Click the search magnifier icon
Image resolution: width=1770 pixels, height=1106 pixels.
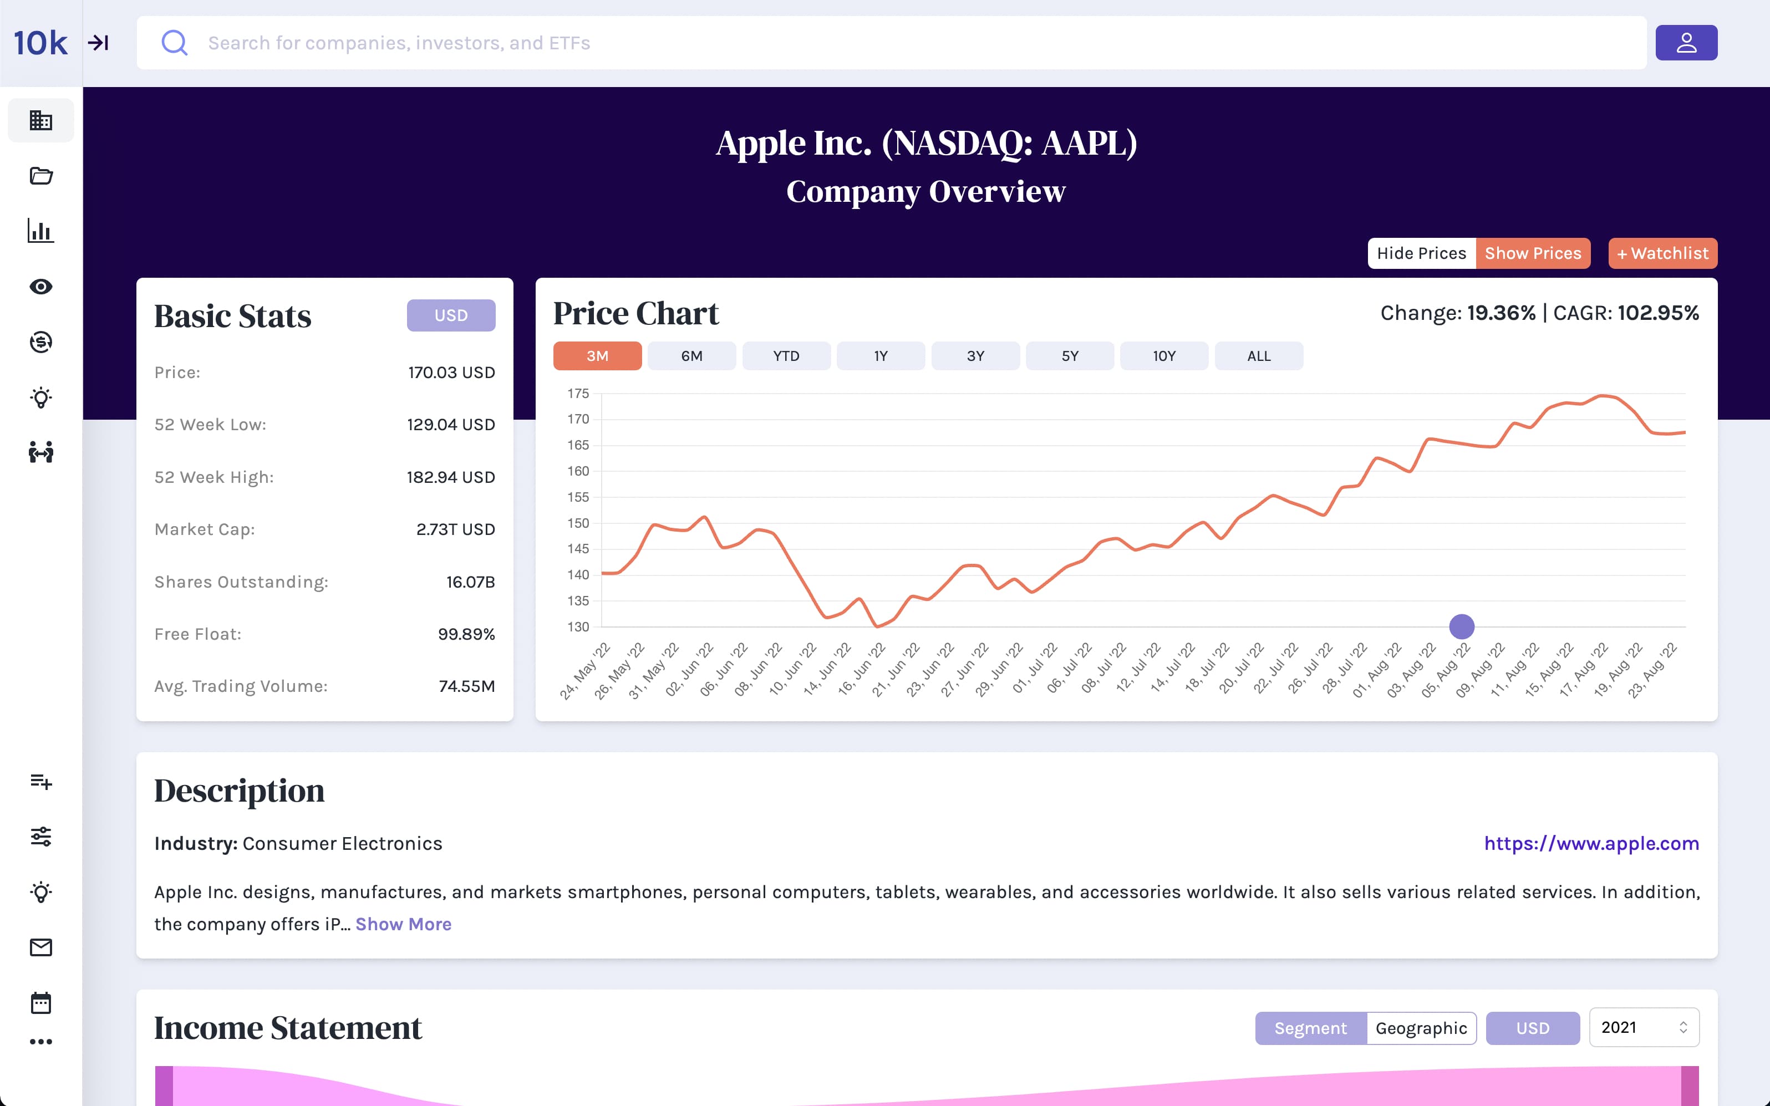click(x=174, y=43)
